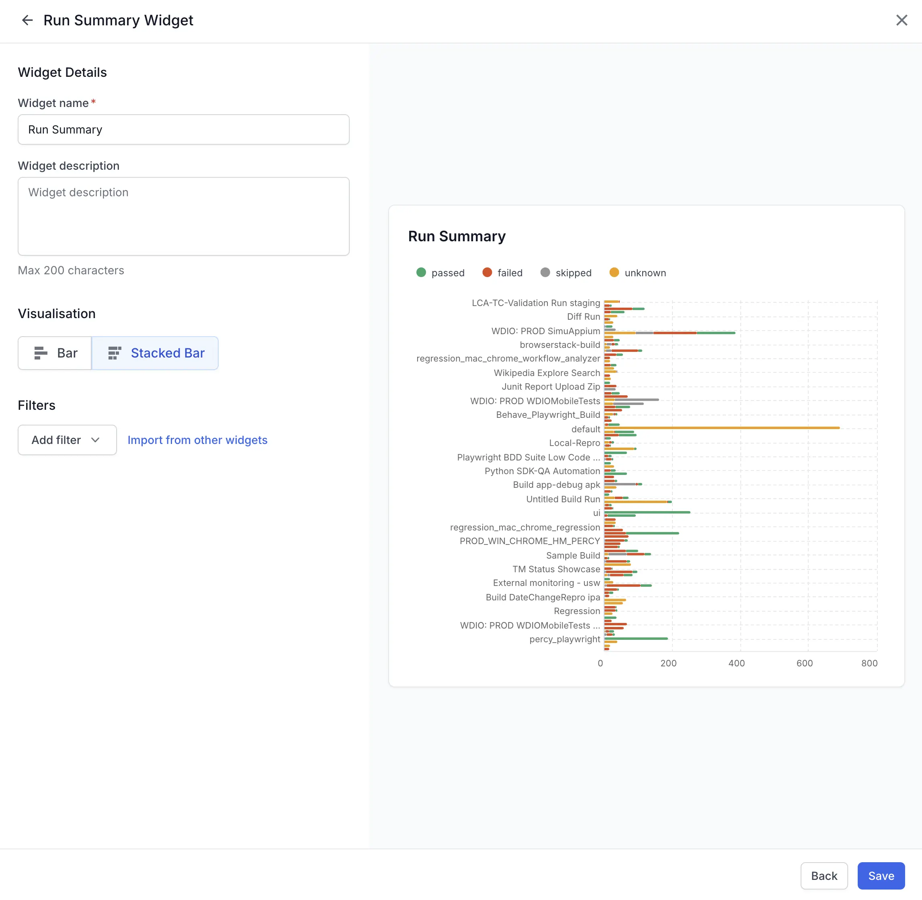The image size is (922, 900).
Task: Click Import from other widgets link
Action: [197, 440]
